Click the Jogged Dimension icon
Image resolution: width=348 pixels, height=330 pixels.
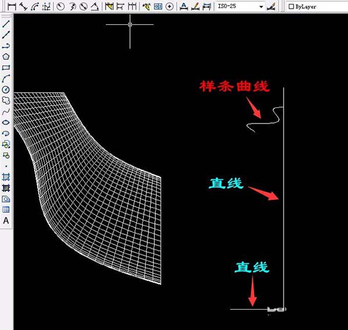point(72,6)
